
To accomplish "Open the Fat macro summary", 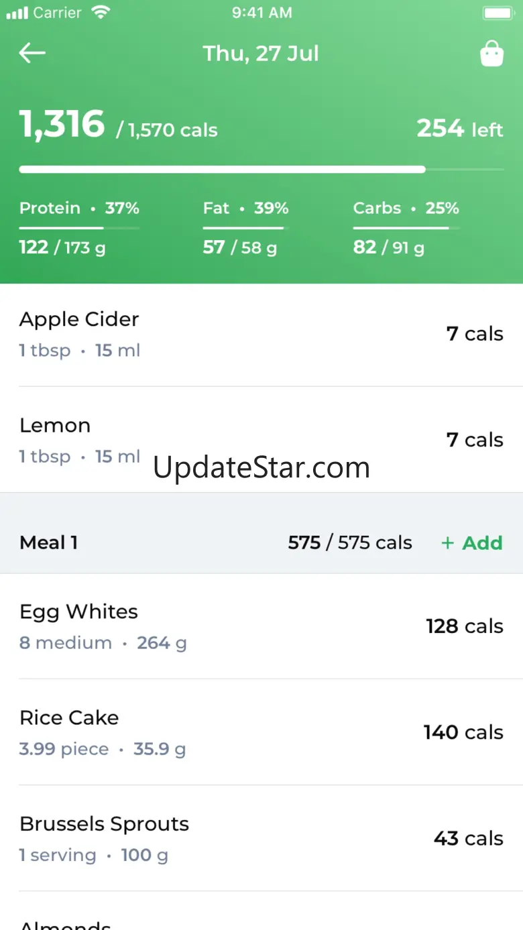I will 245,228.
